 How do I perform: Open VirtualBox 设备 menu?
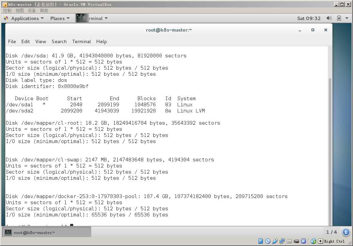coord(32,11)
